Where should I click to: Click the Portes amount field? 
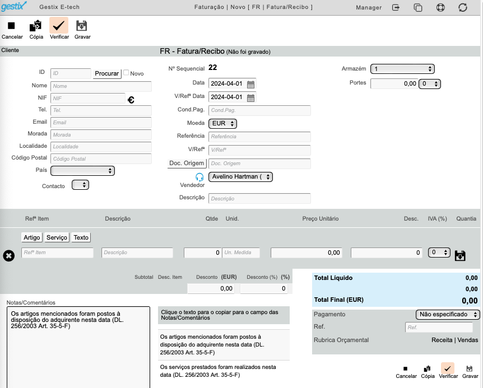tap(394, 83)
